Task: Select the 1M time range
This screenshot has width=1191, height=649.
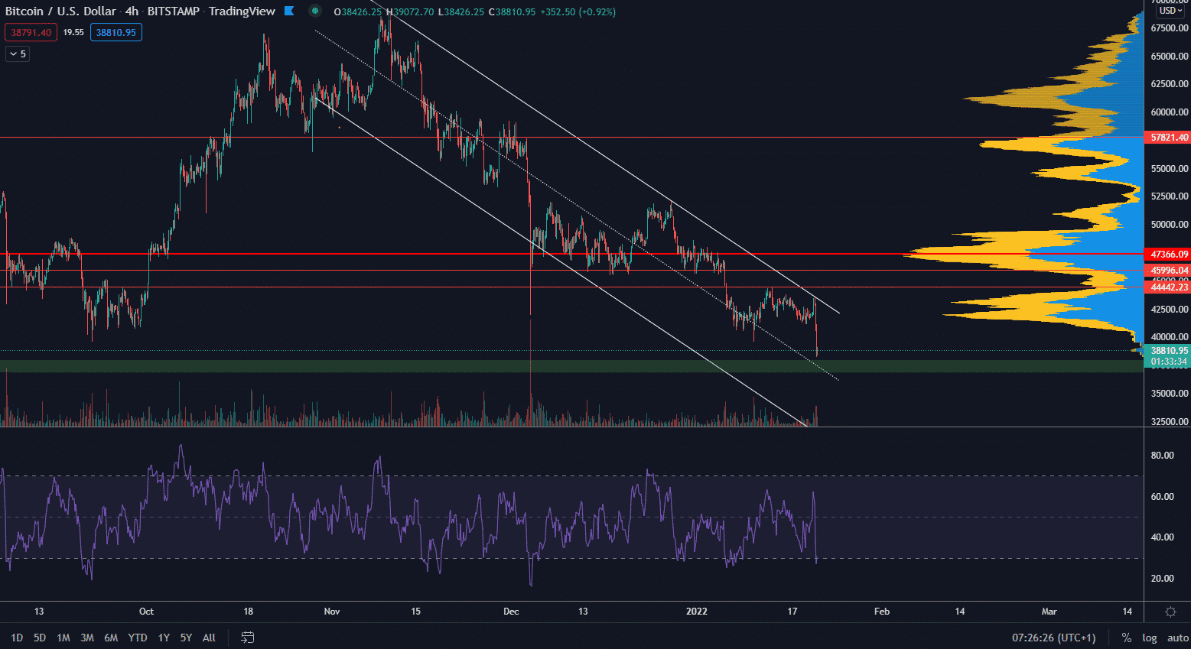Action: (63, 638)
